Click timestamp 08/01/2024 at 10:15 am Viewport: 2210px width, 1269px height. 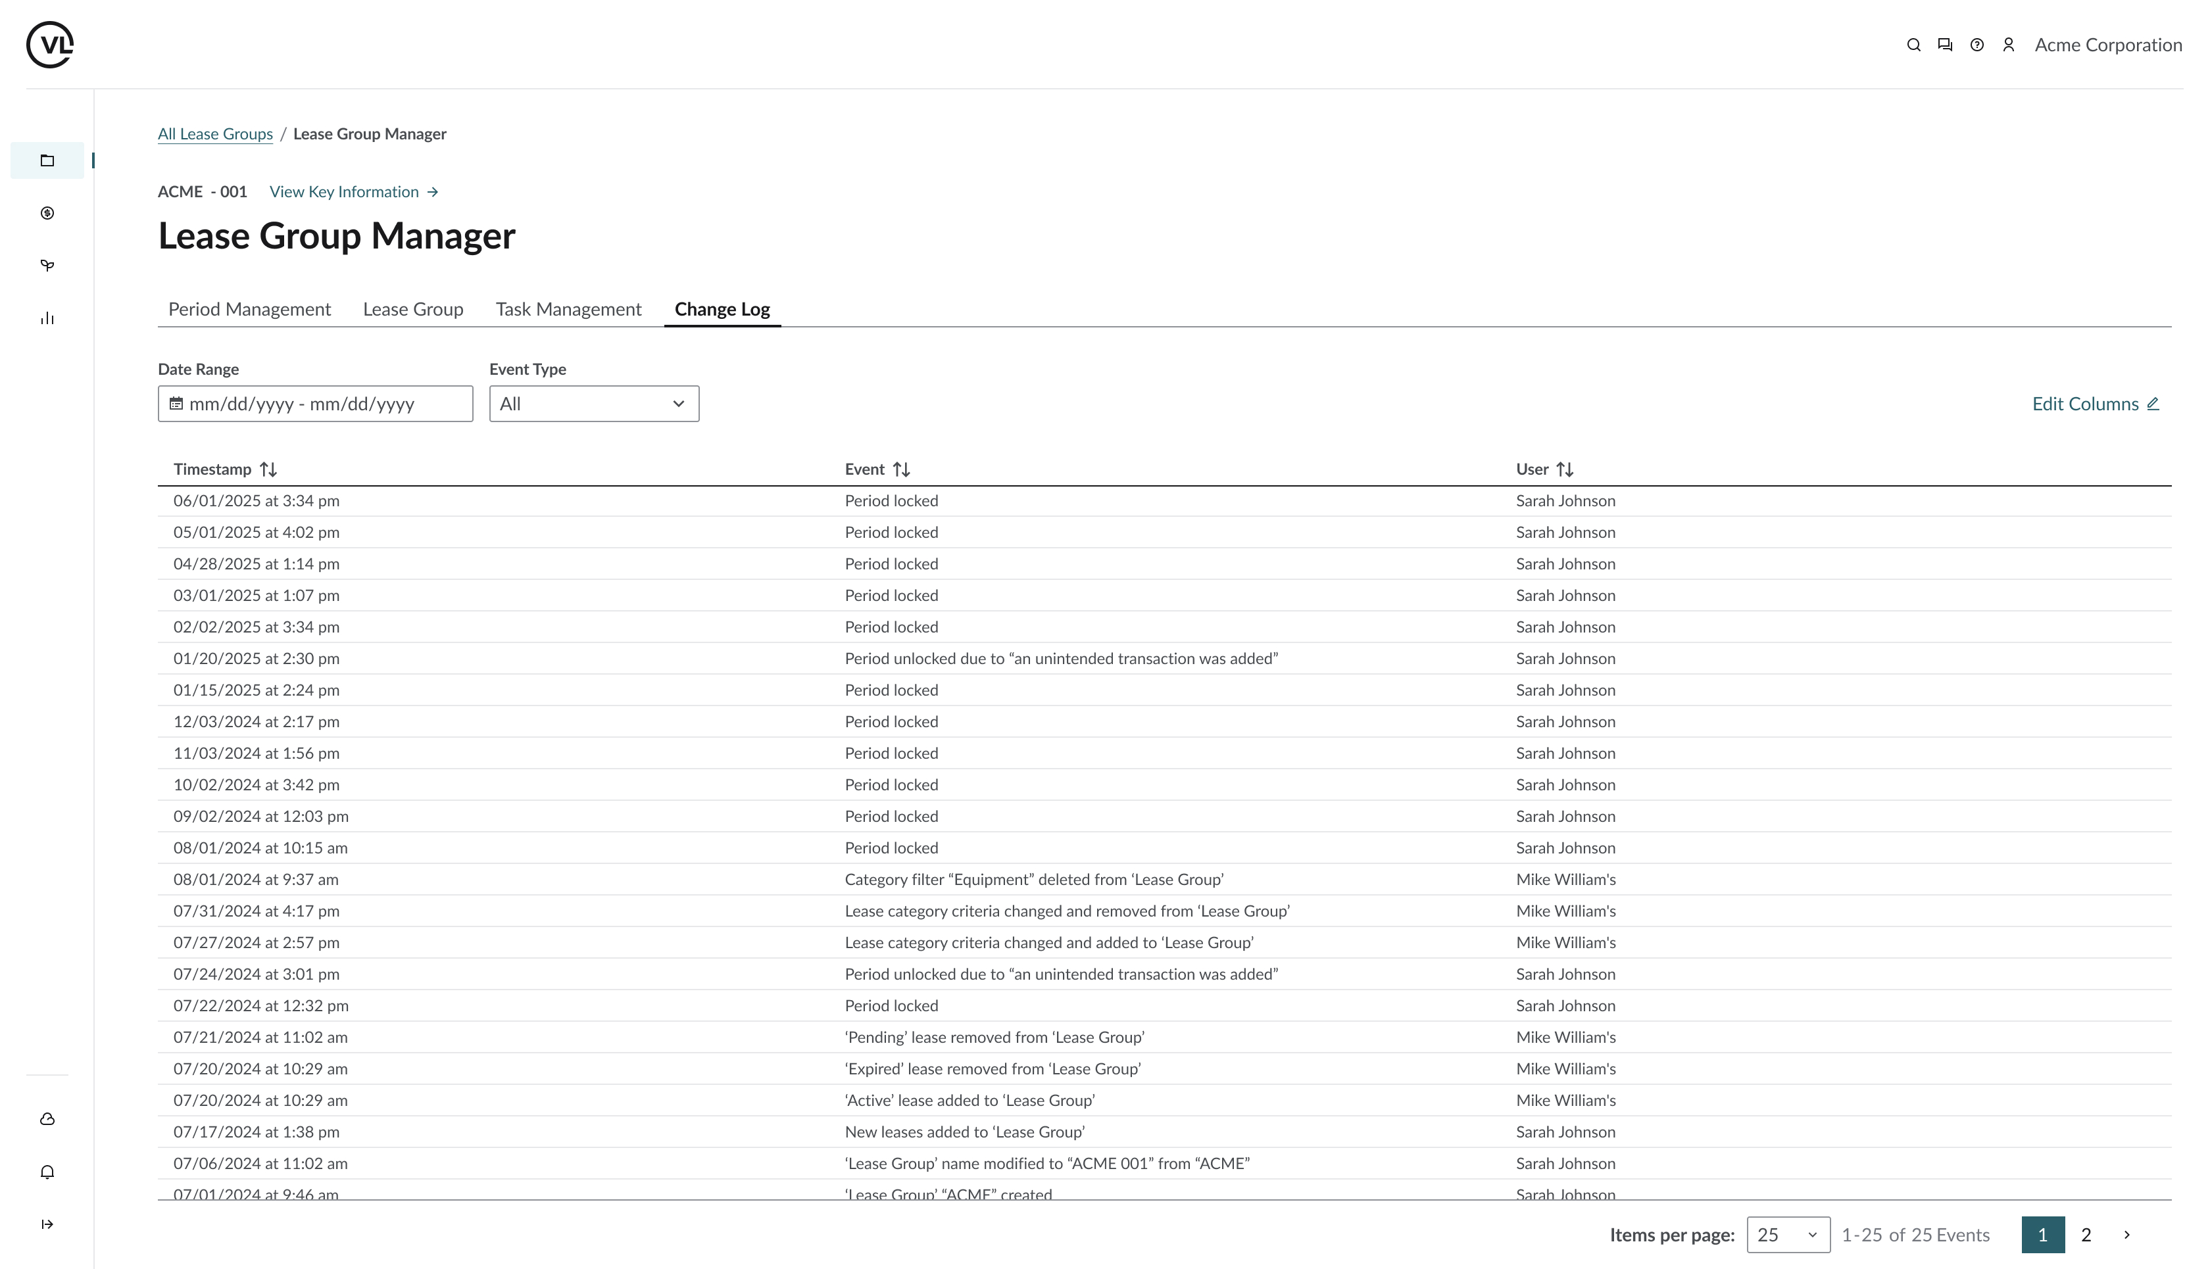[260, 848]
